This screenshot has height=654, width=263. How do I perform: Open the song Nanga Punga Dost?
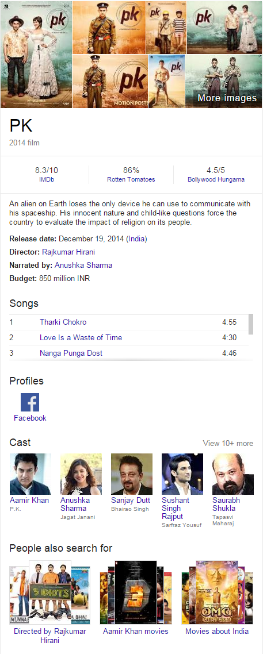pos(71,353)
